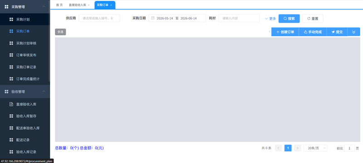Image resolution: width=363 pixels, height=163 pixels.
Task: Click the 前往 page number input
Action: [349, 148]
